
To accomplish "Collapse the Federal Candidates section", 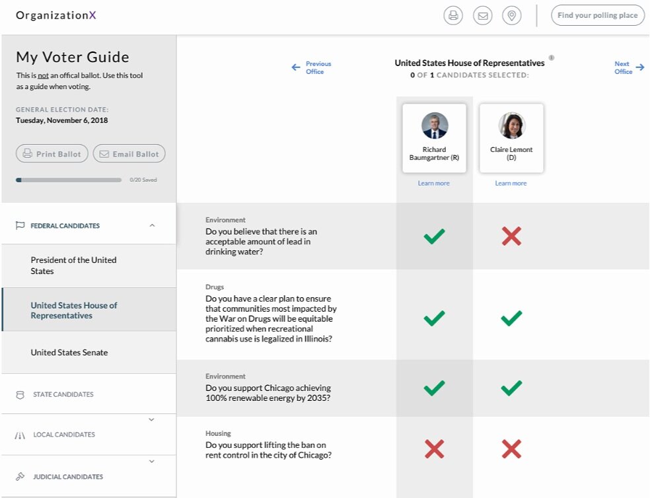I will (152, 225).
